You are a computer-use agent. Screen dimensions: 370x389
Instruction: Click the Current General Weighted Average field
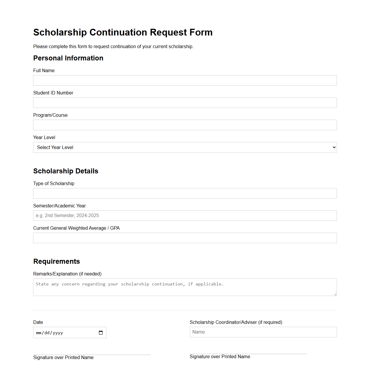(185, 238)
